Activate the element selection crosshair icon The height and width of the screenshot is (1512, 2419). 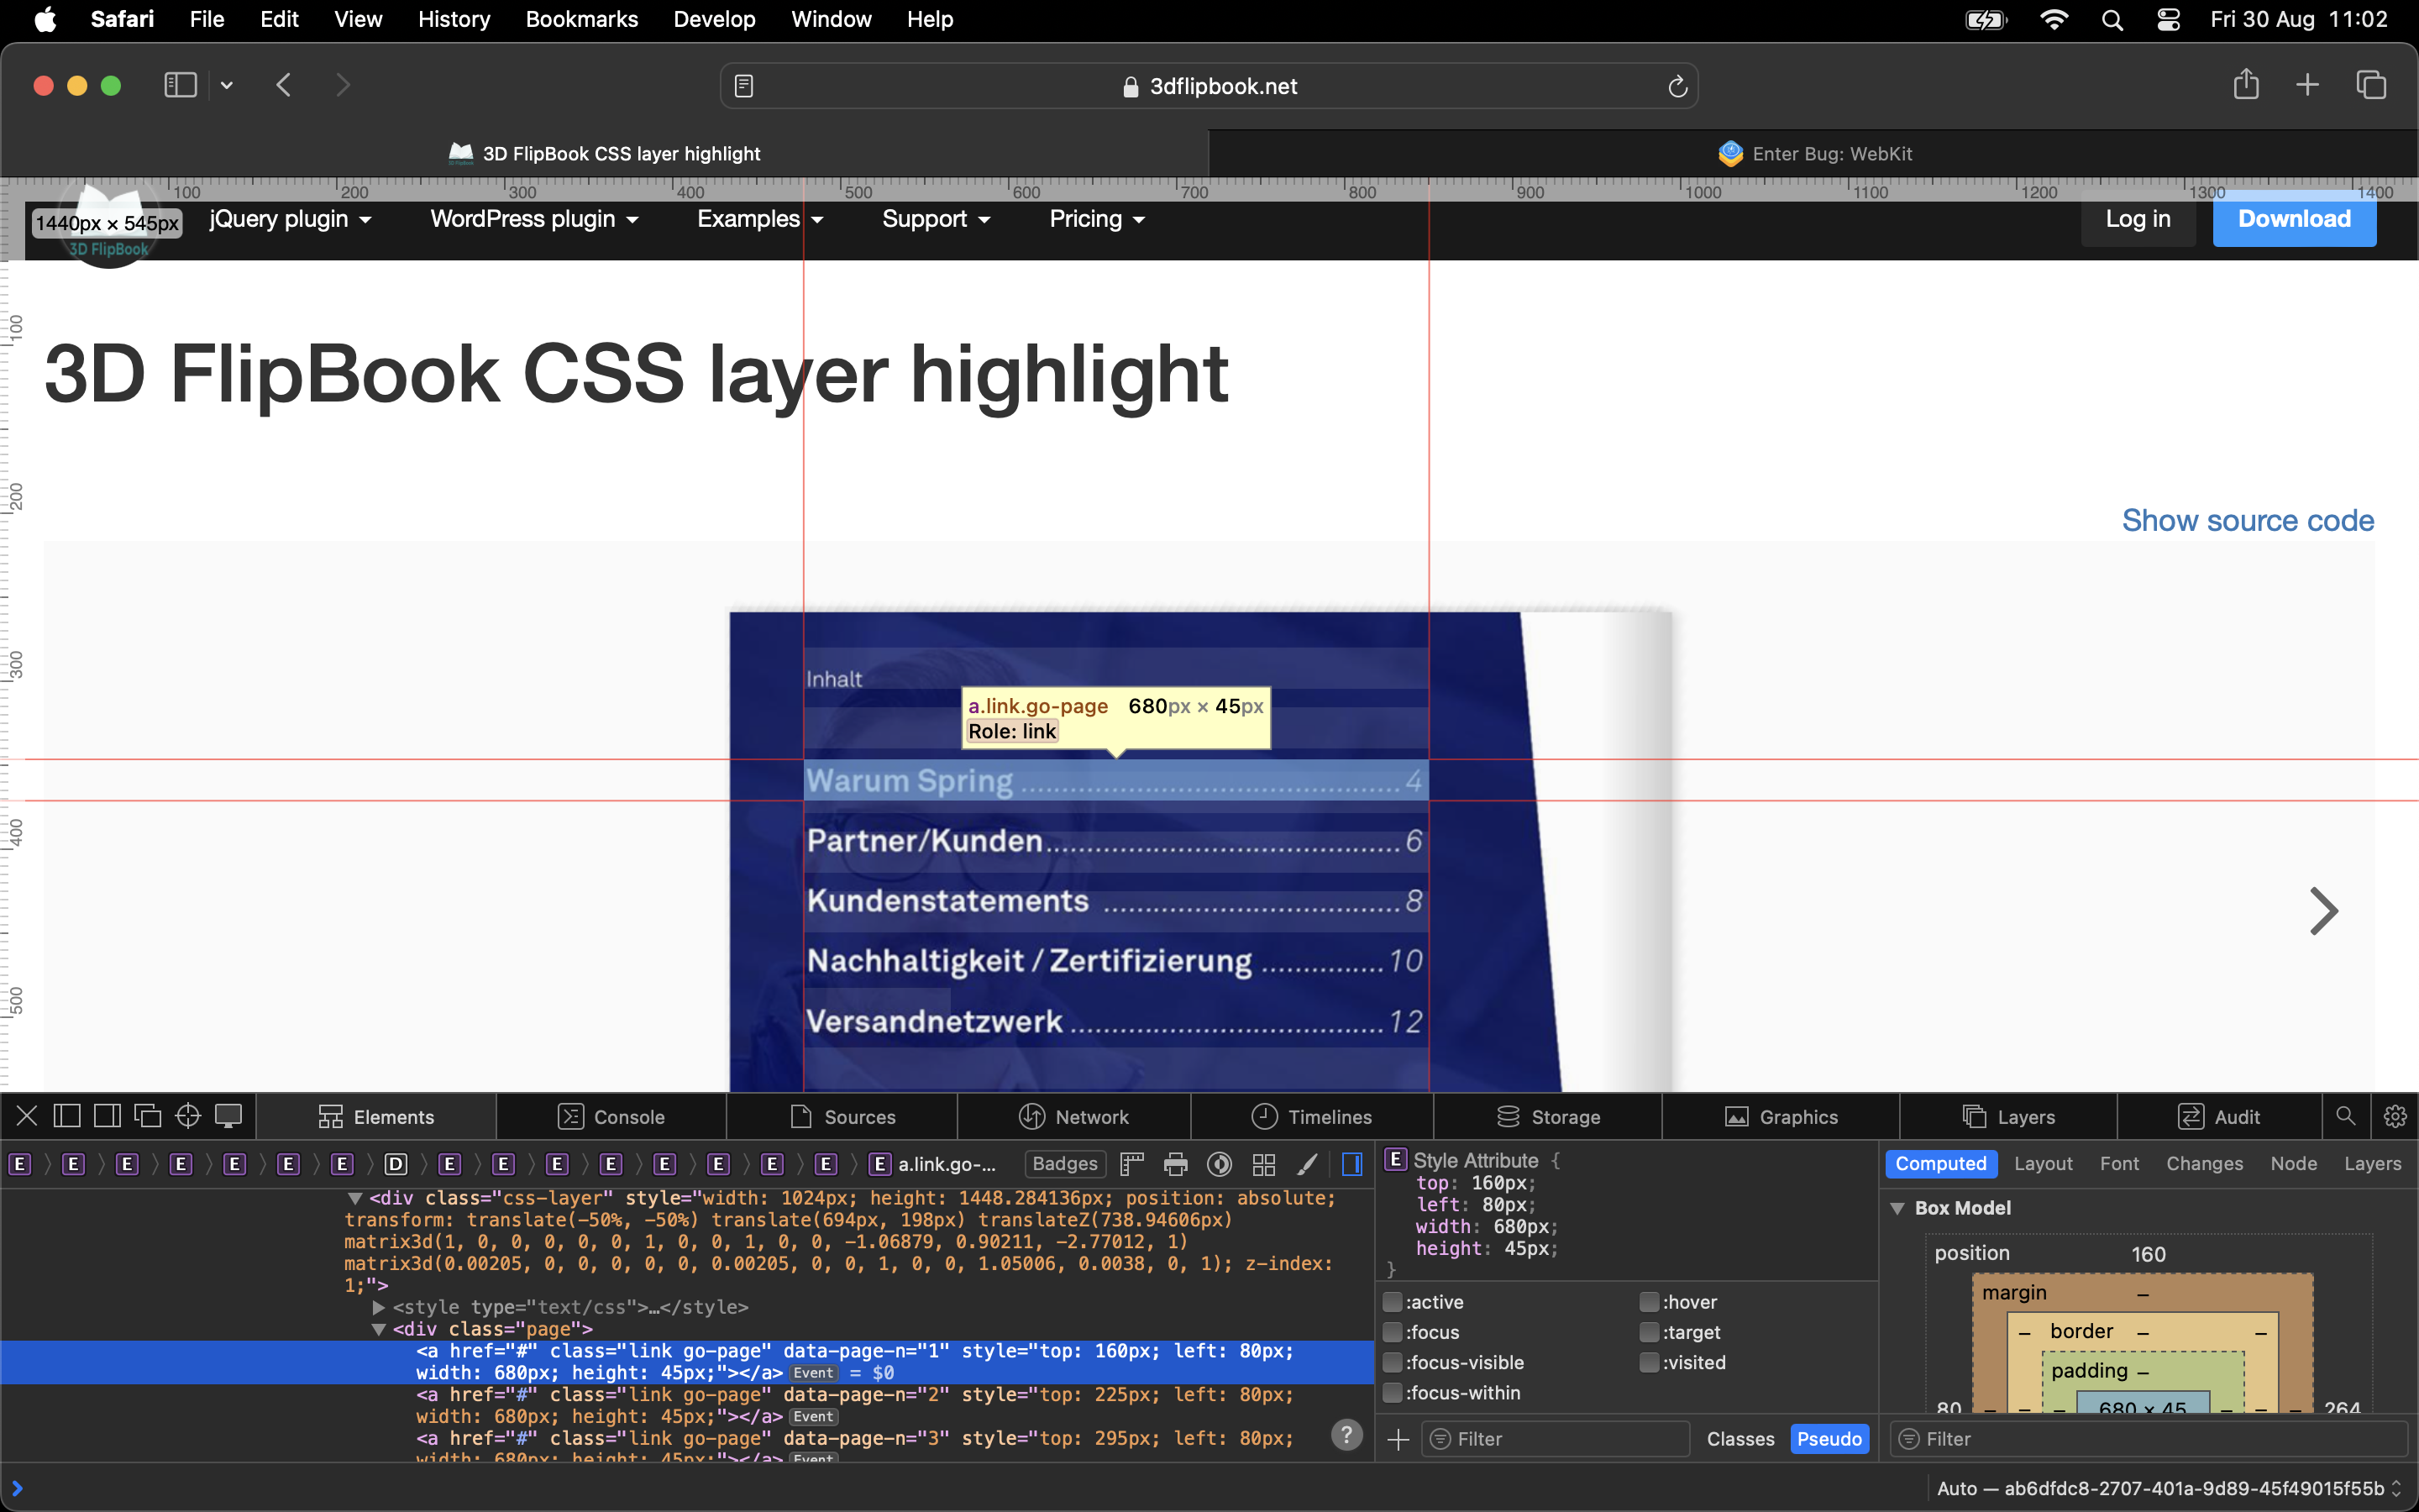click(x=188, y=1116)
